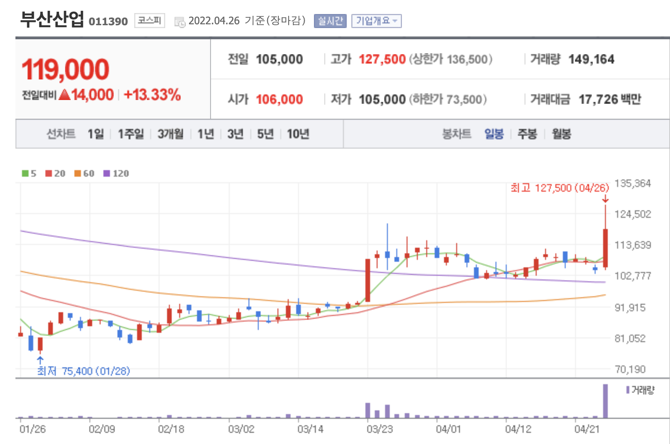The width and height of the screenshot is (670, 444).
Task: Click the 70,190 price axis label
Action: [630, 370]
